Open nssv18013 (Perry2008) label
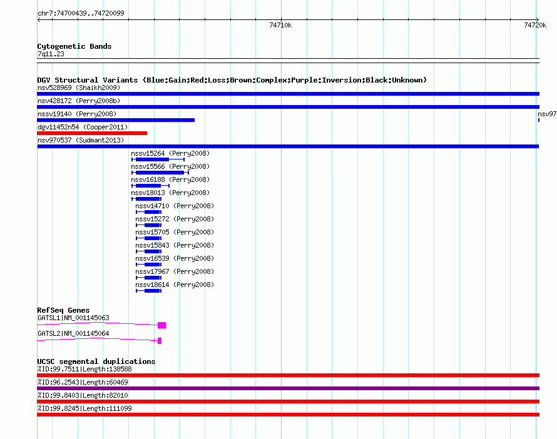The image size is (557, 439). 170,193
